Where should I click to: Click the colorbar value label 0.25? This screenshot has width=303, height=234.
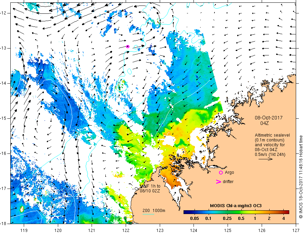tap(227, 219)
